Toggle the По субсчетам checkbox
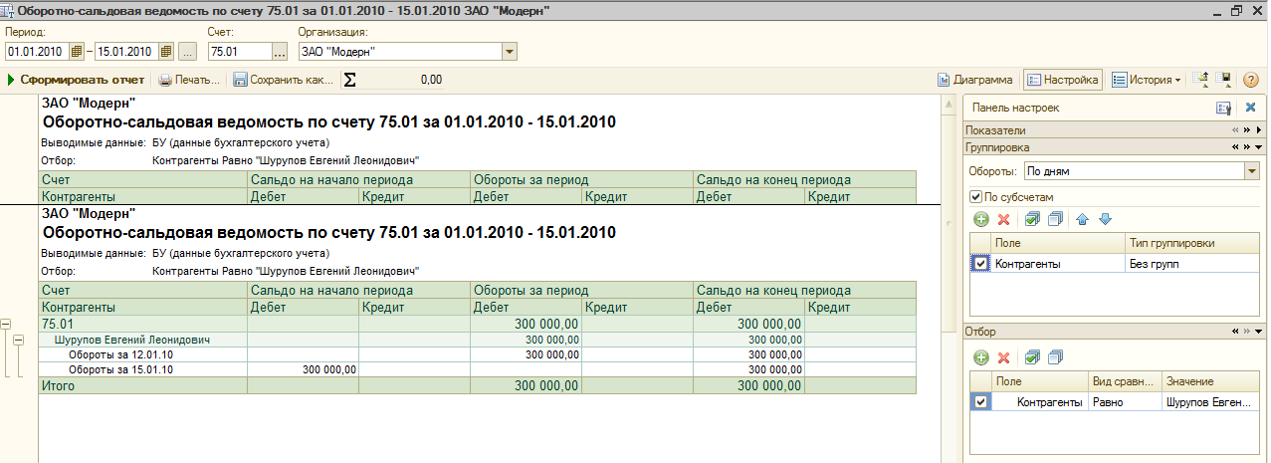Viewport: 1271px width, 463px height. click(x=976, y=196)
